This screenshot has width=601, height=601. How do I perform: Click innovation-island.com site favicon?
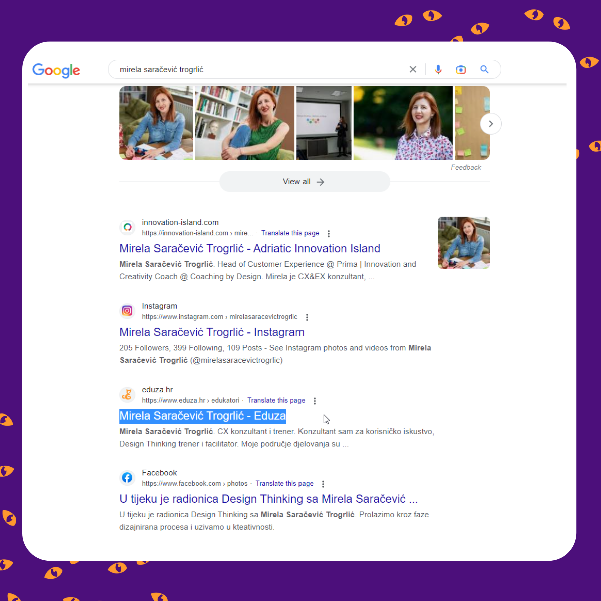coord(127,227)
